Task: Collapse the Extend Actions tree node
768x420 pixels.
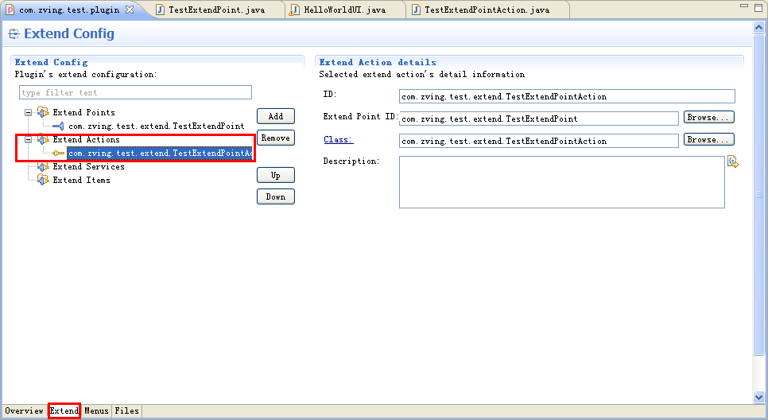Action: (x=29, y=140)
